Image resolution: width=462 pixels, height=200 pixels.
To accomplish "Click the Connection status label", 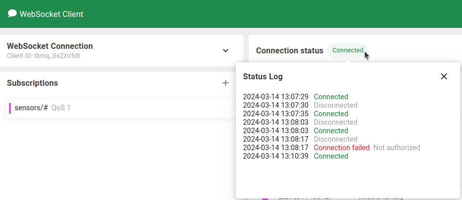I will point(290,50).
